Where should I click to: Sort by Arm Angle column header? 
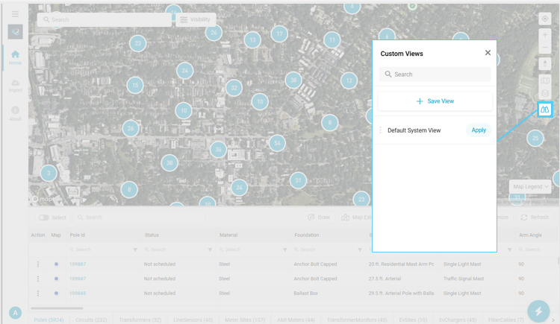[530, 235]
